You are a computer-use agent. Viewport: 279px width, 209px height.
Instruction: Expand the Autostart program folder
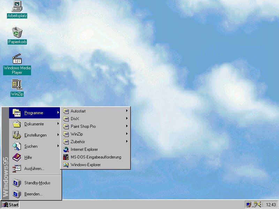click(x=78, y=111)
